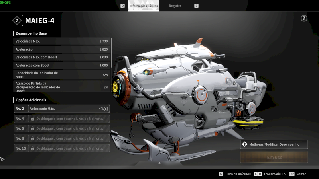Select the locked Nv. 10 option row
Viewport: 319px width, 179px height.
[62, 148]
